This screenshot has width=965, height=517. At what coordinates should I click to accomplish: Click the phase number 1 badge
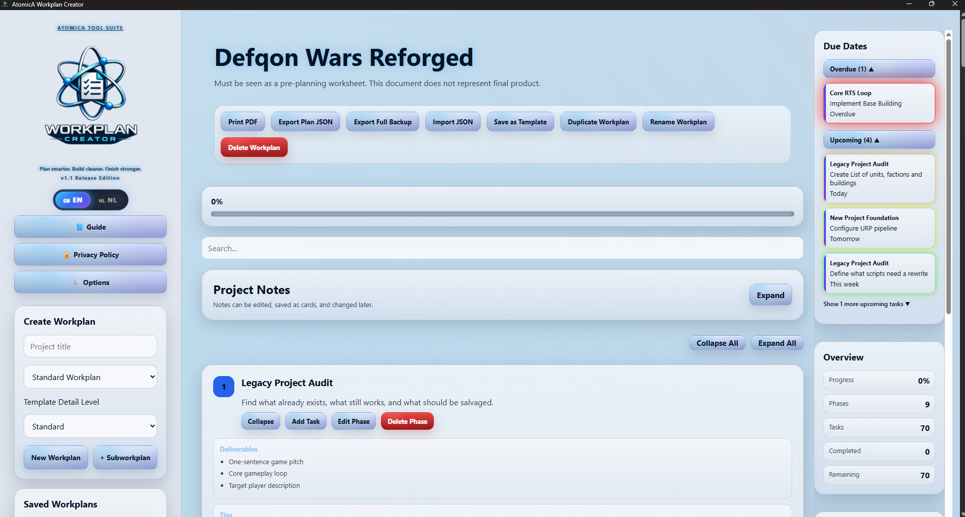224,387
